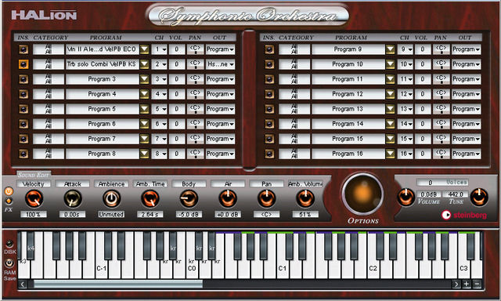Image resolution: width=501 pixels, height=301 pixels.
Task: Click the Pan knob in Sound Edit
Action: (x=266, y=198)
